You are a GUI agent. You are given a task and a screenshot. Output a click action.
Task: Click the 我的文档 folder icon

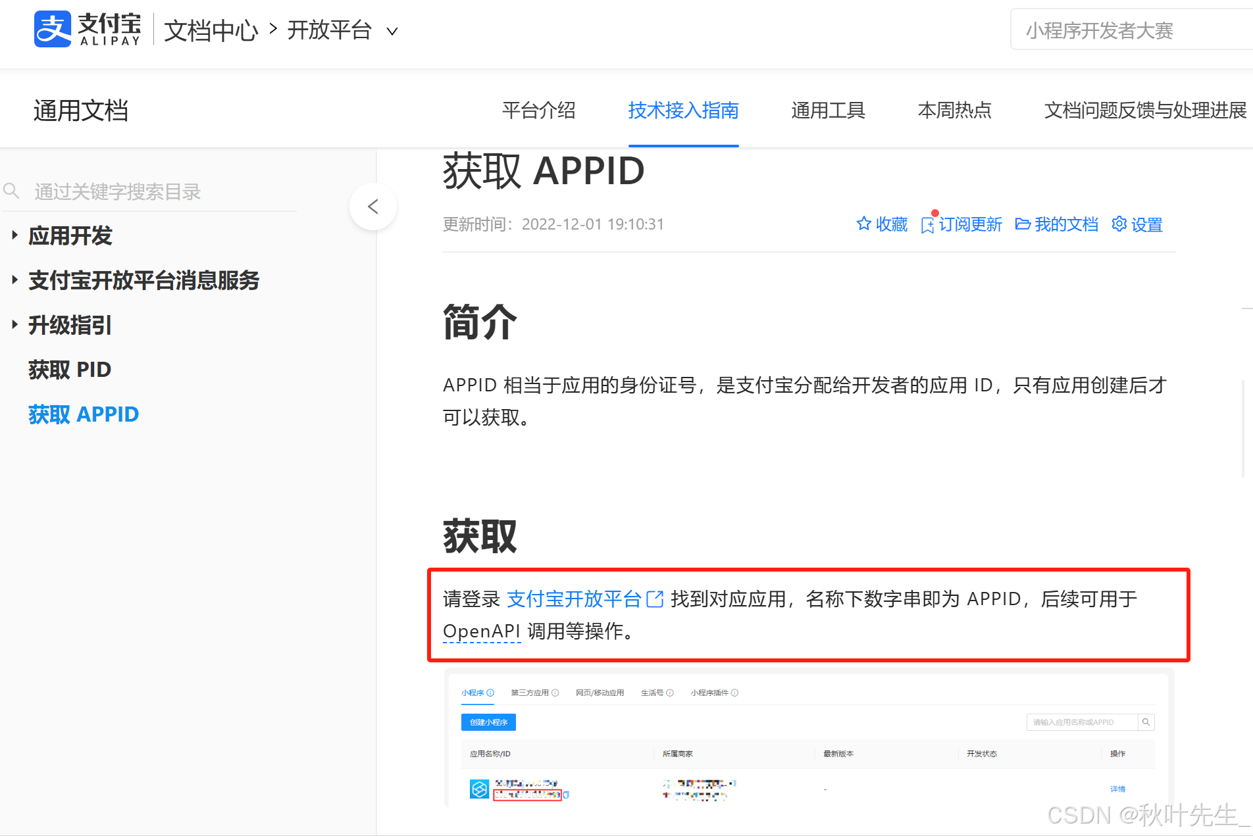(x=1023, y=224)
